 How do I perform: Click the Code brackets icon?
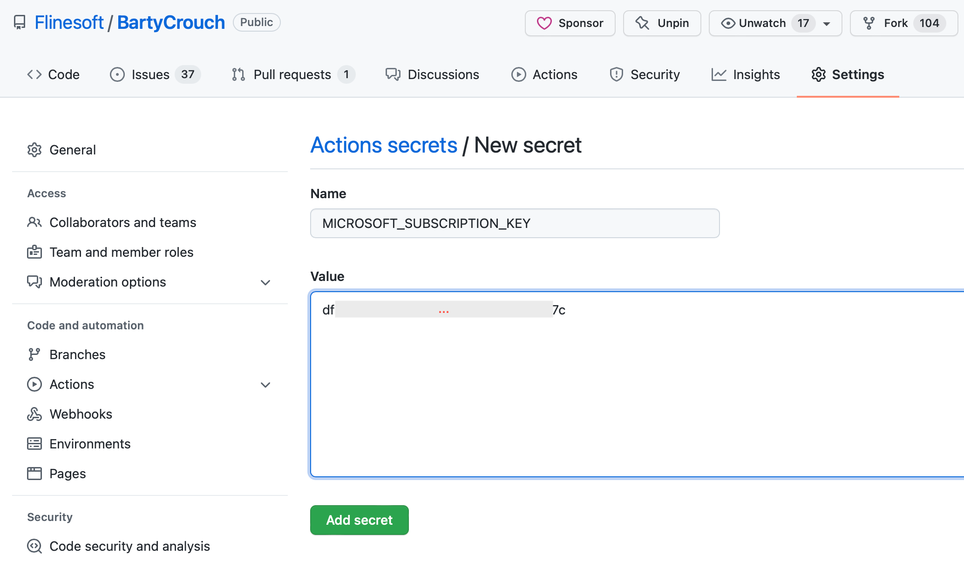tap(34, 74)
